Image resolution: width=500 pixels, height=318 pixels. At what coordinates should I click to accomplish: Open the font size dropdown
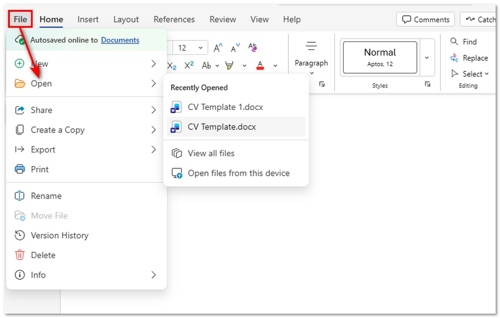[201, 48]
